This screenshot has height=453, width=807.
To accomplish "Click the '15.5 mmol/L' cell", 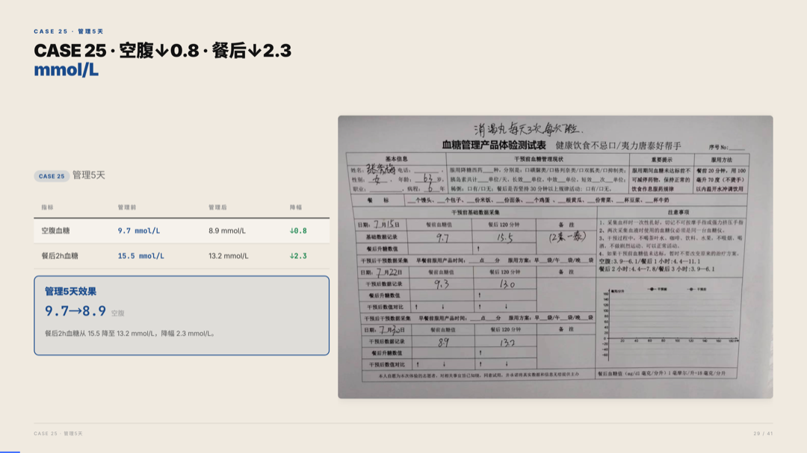I will pyautogui.click(x=140, y=255).
